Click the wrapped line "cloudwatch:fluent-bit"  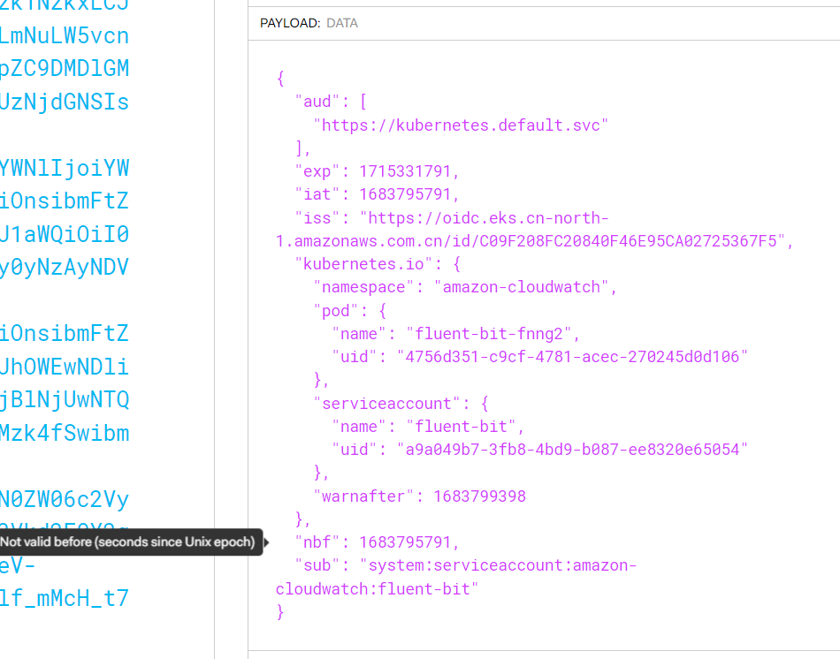click(x=377, y=589)
